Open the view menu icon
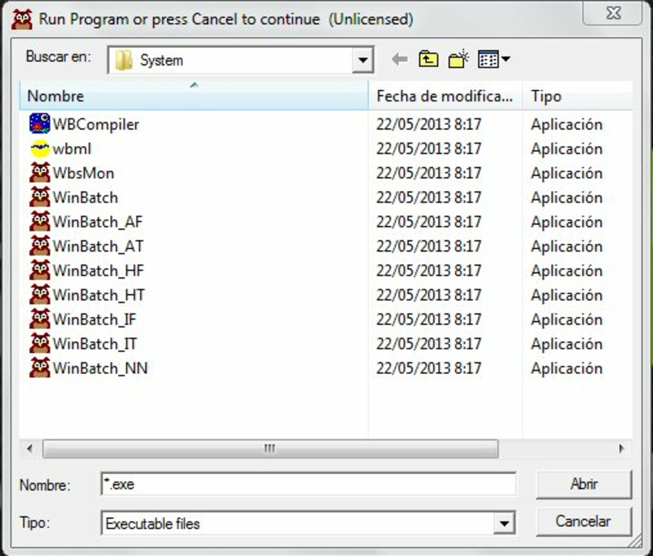653x556 pixels. [488, 60]
